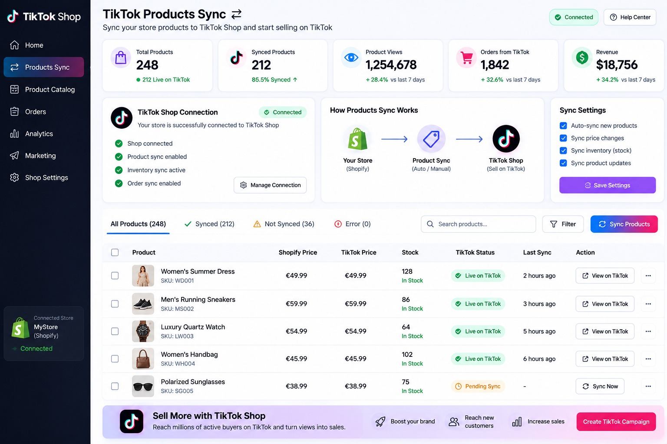The width and height of the screenshot is (667, 444).
Task: Click the Connected status badge in header
Action: coord(574,17)
